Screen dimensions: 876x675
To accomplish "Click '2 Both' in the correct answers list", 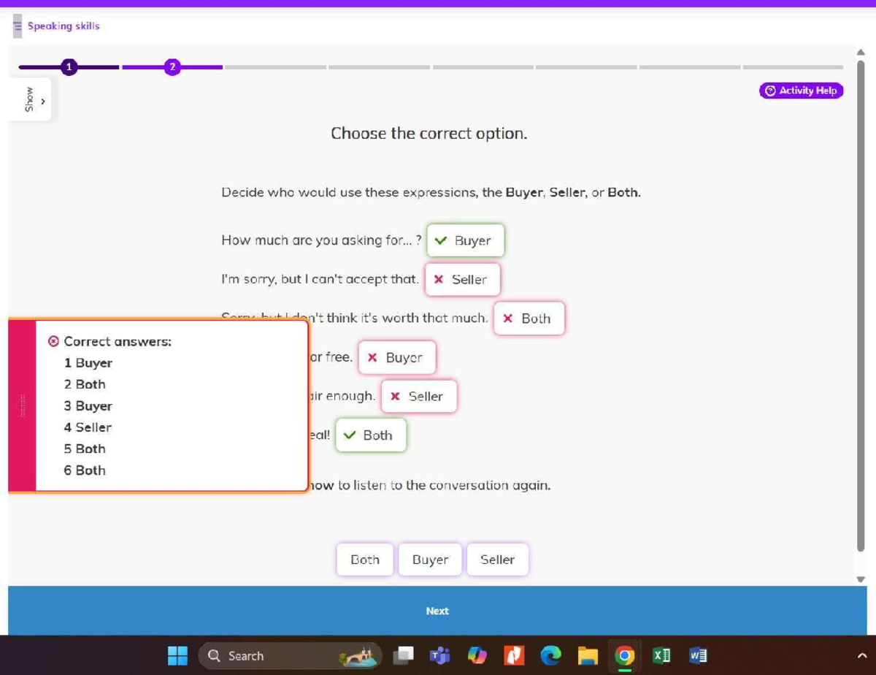I will (85, 384).
